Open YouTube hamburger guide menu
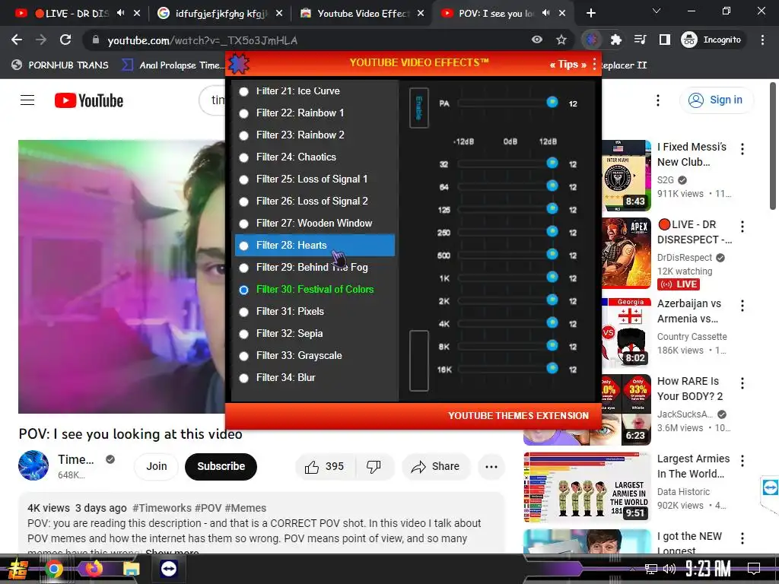 pyautogui.click(x=27, y=100)
